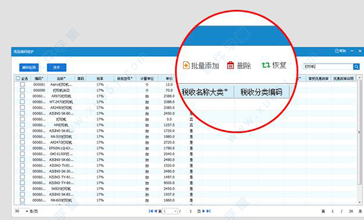364x220 pixels.
Task: Check the row 000090 checkbox
Action: [22, 90]
